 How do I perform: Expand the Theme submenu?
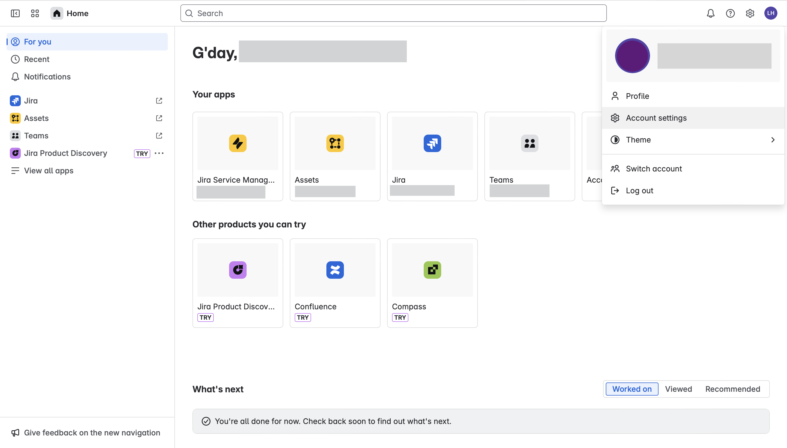[692, 140]
